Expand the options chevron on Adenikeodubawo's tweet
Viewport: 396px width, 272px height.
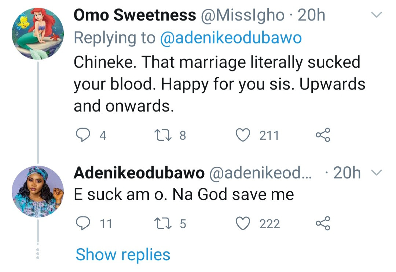coord(377,173)
